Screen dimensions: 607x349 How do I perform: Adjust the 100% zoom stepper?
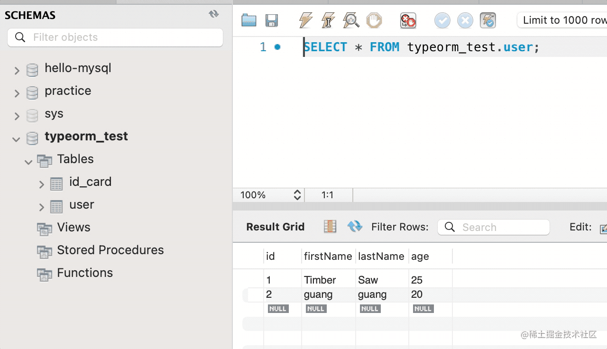(297, 195)
